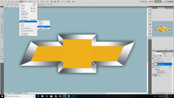Click Transform Selection in Select menu
Image resolution: width=174 pixels, height=98 pixels.
pos(28,28)
